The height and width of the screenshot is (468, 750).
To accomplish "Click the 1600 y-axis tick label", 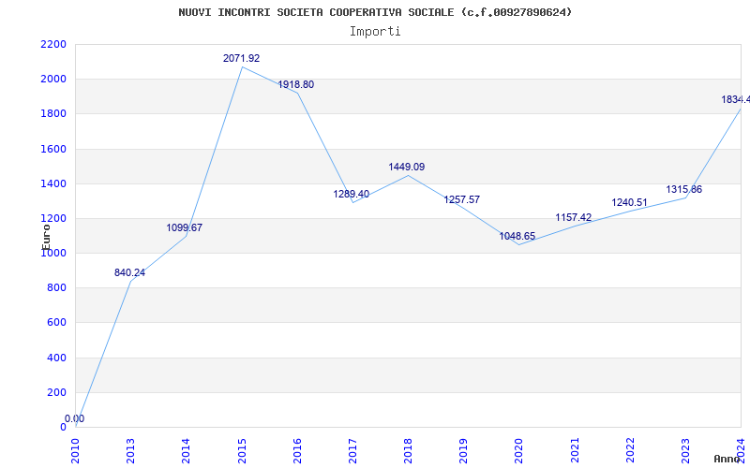I will click(53, 149).
